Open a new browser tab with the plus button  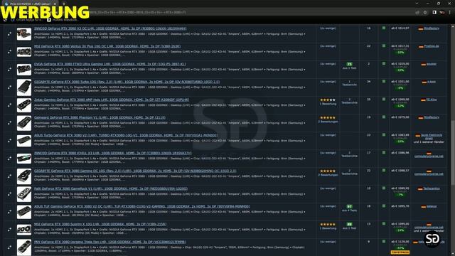63,4
